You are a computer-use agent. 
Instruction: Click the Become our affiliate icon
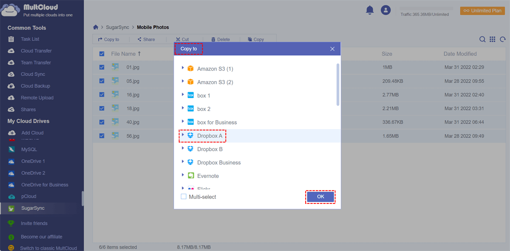click(11, 237)
